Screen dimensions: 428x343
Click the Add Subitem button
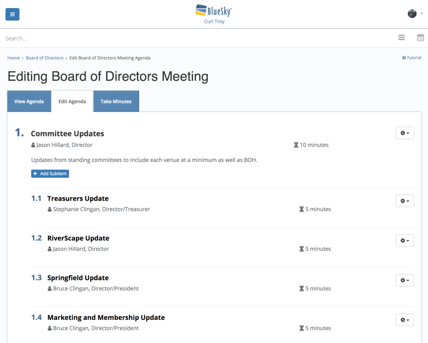(x=50, y=174)
